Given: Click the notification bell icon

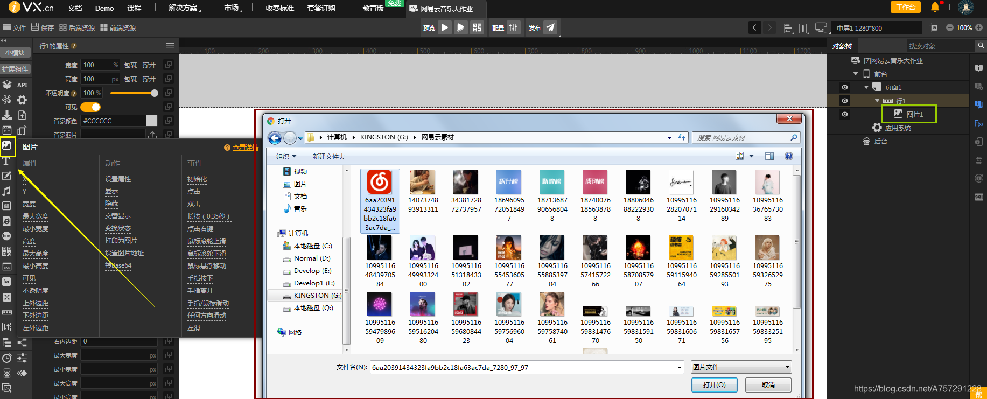Looking at the screenshot, I should [935, 7].
